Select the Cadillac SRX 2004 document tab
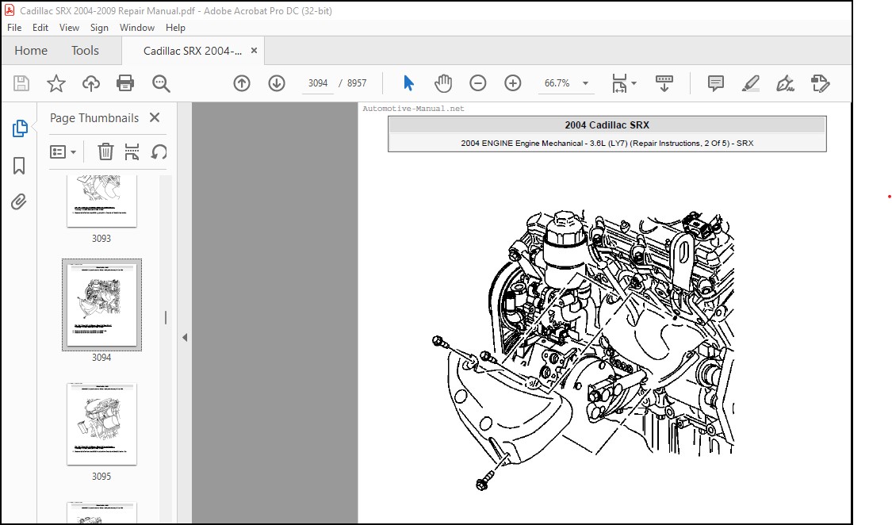Screen dimensions: 892x525 pyautogui.click(x=193, y=51)
